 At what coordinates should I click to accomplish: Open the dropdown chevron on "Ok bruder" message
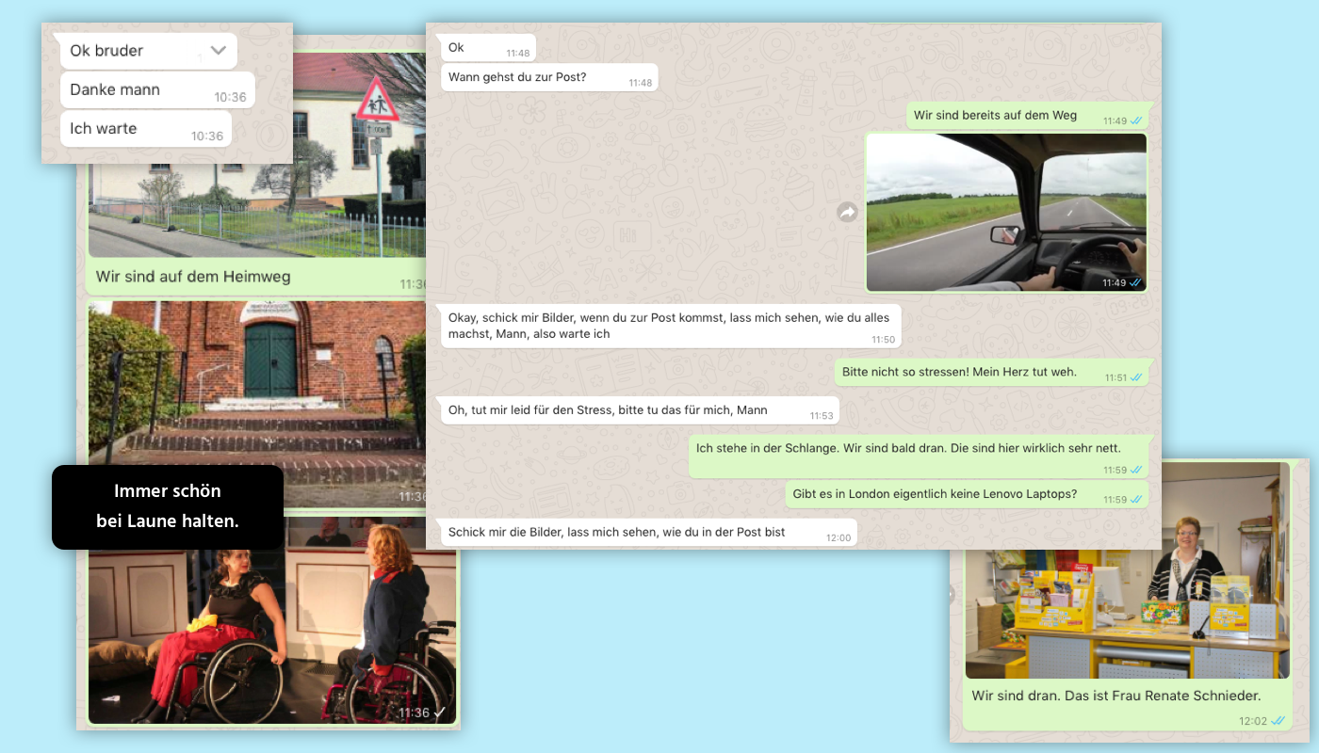[x=219, y=51]
